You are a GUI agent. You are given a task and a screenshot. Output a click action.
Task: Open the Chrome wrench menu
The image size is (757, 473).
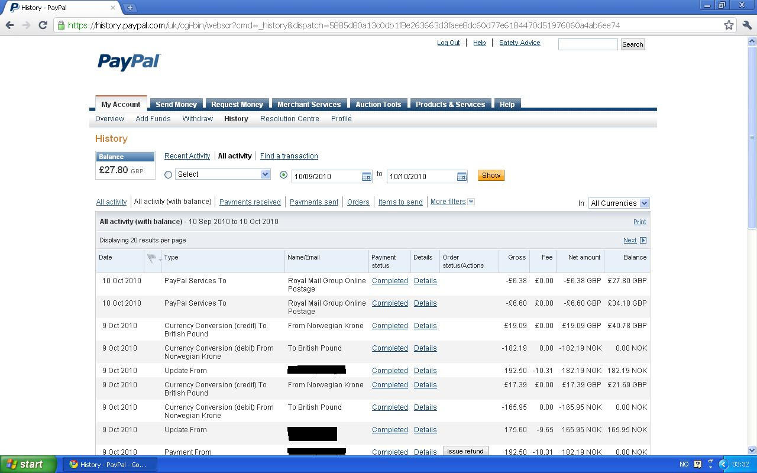tap(746, 25)
